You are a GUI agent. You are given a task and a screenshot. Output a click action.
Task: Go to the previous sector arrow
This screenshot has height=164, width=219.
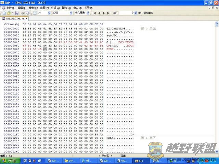pos(99,13)
